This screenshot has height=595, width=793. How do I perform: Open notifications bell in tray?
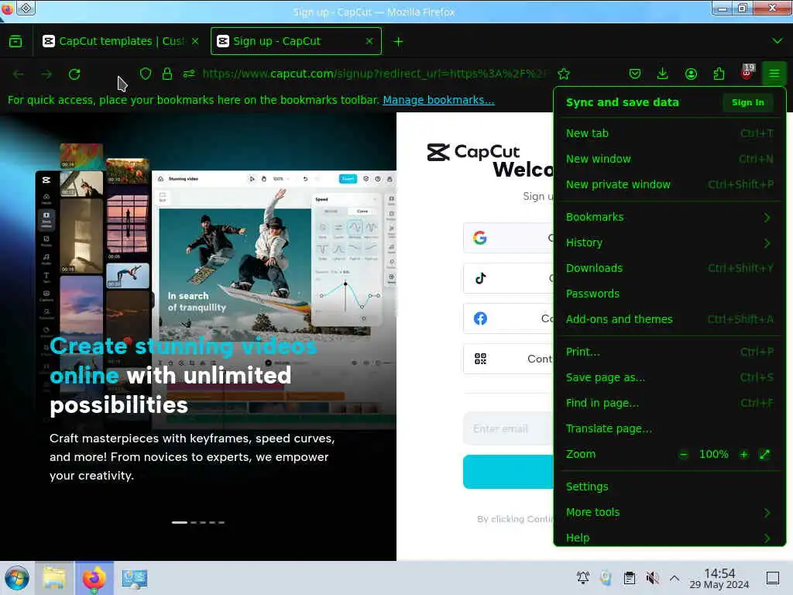[582, 577]
